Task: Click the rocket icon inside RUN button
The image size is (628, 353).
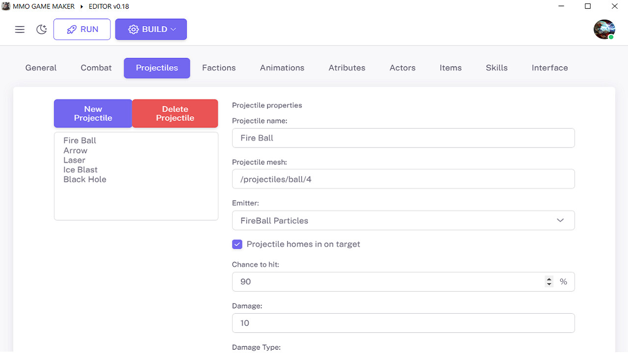Action: 71,29
